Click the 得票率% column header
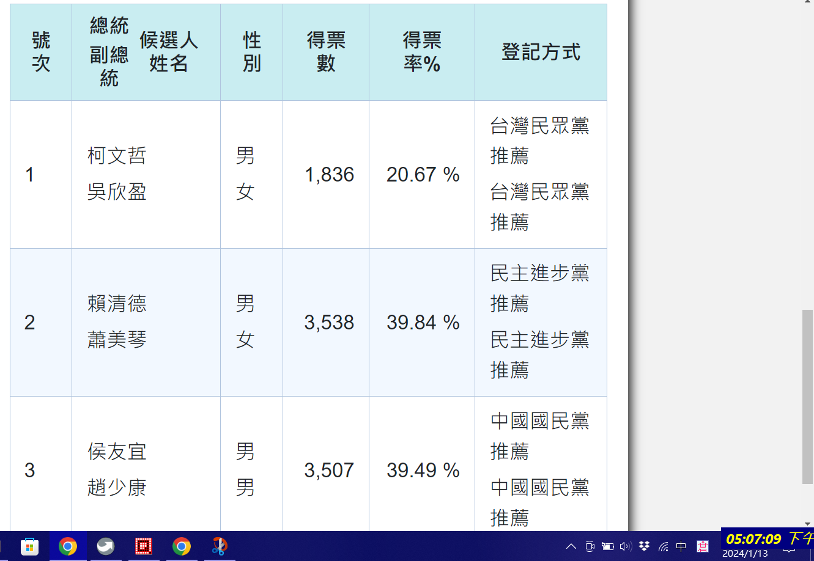814x561 pixels. pyautogui.click(x=422, y=52)
